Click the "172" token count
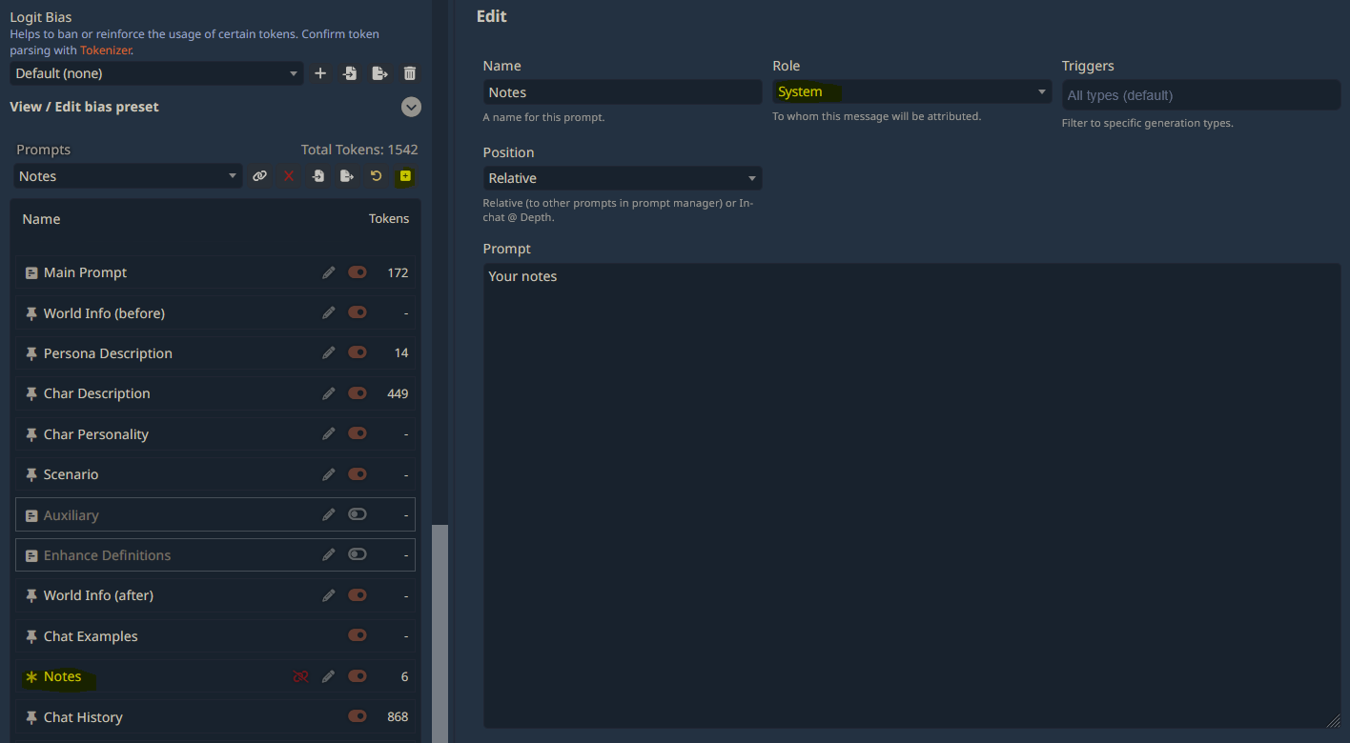This screenshot has width=1350, height=743. 398,272
